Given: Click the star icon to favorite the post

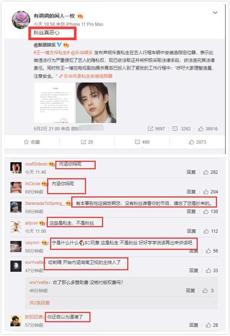Looking at the screenshot, I should tap(26, 142).
